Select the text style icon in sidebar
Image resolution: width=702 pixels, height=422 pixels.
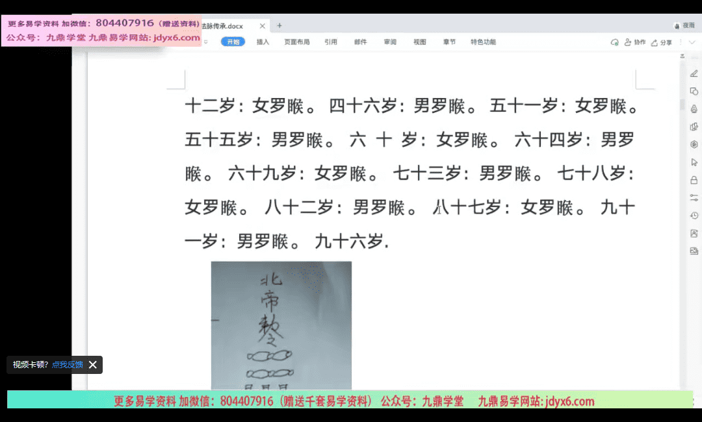tap(694, 109)
